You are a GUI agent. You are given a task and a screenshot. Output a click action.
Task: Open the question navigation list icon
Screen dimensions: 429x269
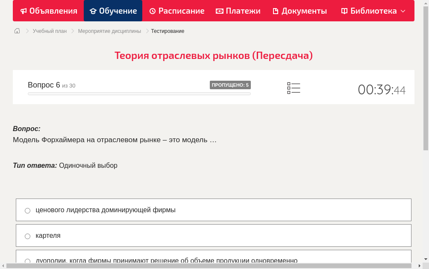coord(294,88)
